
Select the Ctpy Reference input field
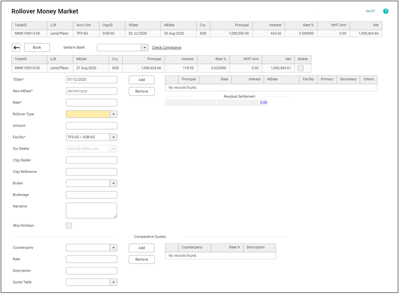point(91,172)
